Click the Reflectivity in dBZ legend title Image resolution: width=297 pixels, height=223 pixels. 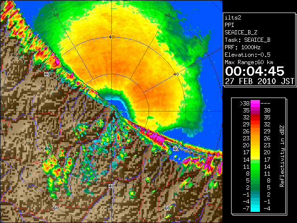pyautogui.click(x=282, y=156)
